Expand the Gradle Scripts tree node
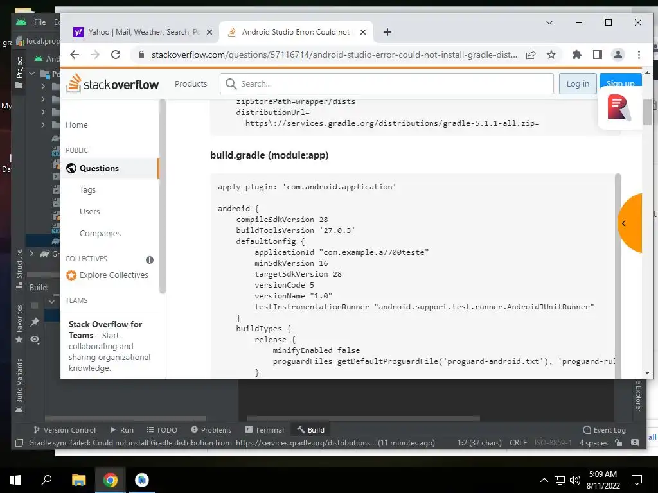 [x=31, y=253]
